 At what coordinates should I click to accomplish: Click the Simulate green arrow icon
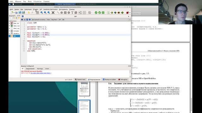click(x=112, y=13)
